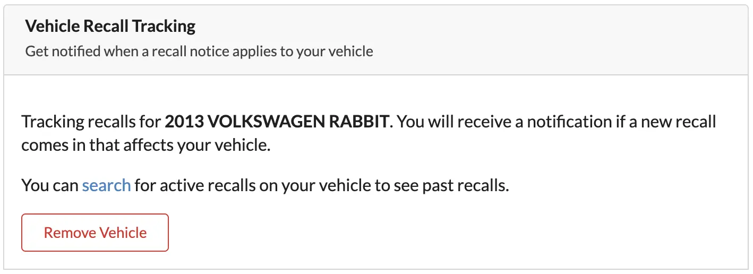This screenshot has width=753, height=274.
Task: Open the search link for active recalls
Action: [106, 185]
